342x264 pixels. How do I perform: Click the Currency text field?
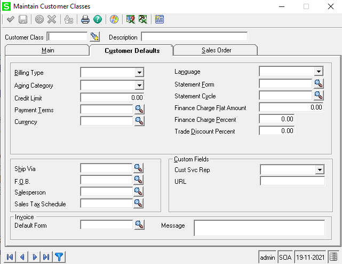point(107,121)
